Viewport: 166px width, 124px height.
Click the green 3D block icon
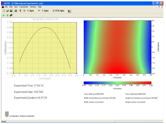11,15
